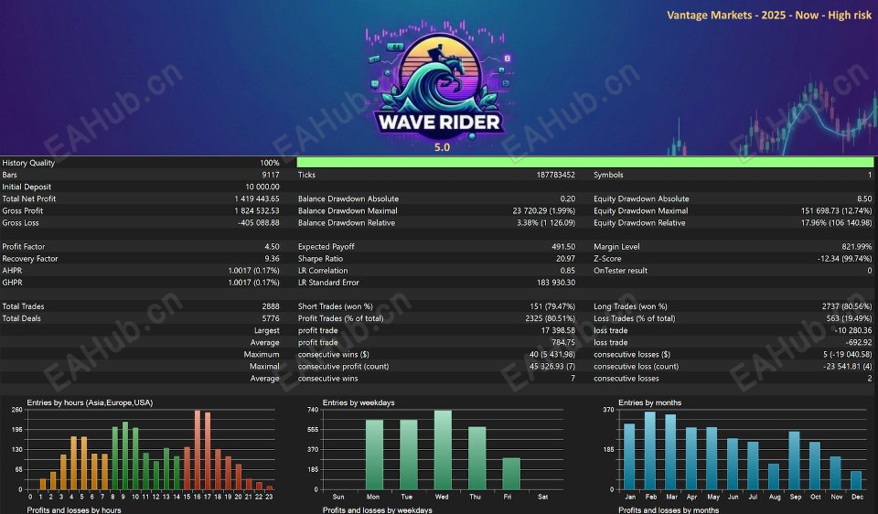Viewport: 878px width, 514px height.
Task: Click the Aug bar in months chart
Action: tap(774, 477)
